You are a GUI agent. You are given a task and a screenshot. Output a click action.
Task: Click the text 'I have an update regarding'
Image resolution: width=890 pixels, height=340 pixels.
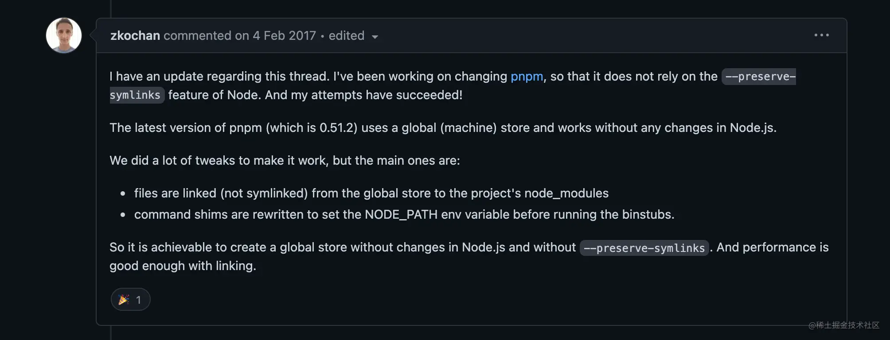[186, 77]
